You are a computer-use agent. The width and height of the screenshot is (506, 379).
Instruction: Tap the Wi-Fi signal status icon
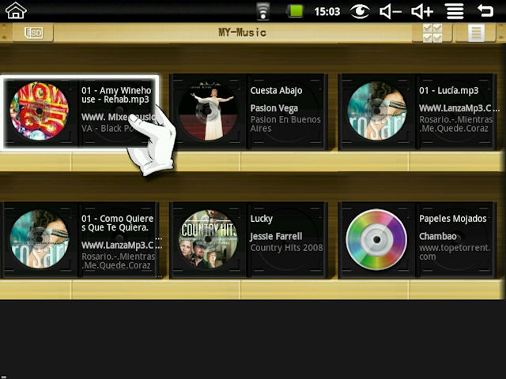tap(263, 11)
